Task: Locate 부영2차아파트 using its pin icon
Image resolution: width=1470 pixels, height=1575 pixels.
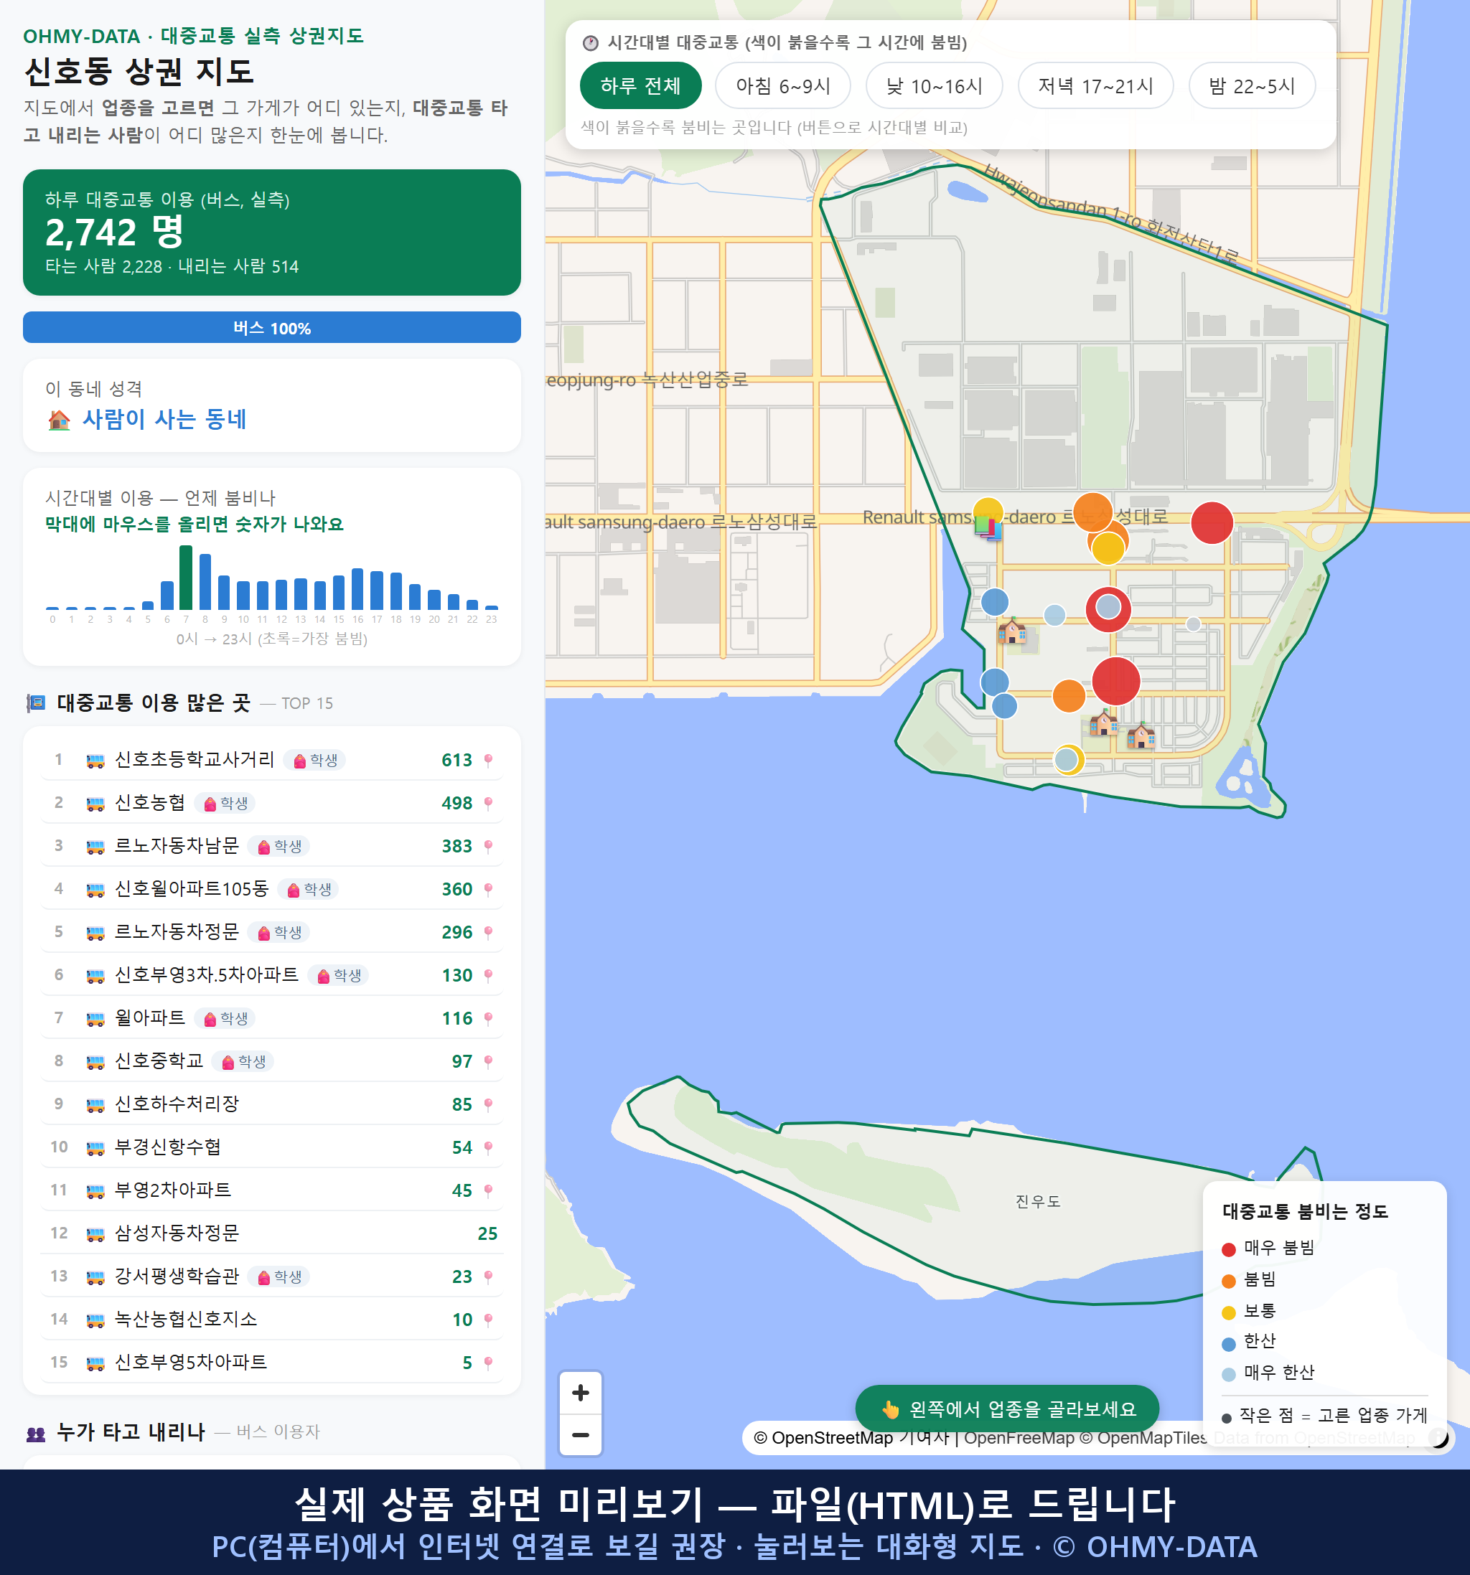Action: click(488, 1190)
